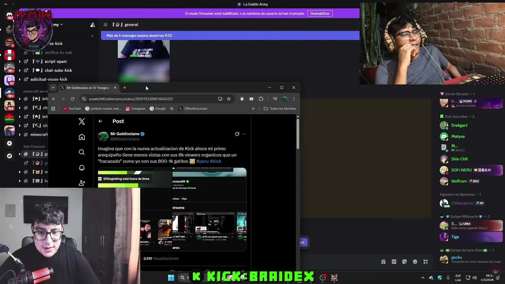
Task: Open the solicitud-voces-kick channel
Action: click(49, 79)
